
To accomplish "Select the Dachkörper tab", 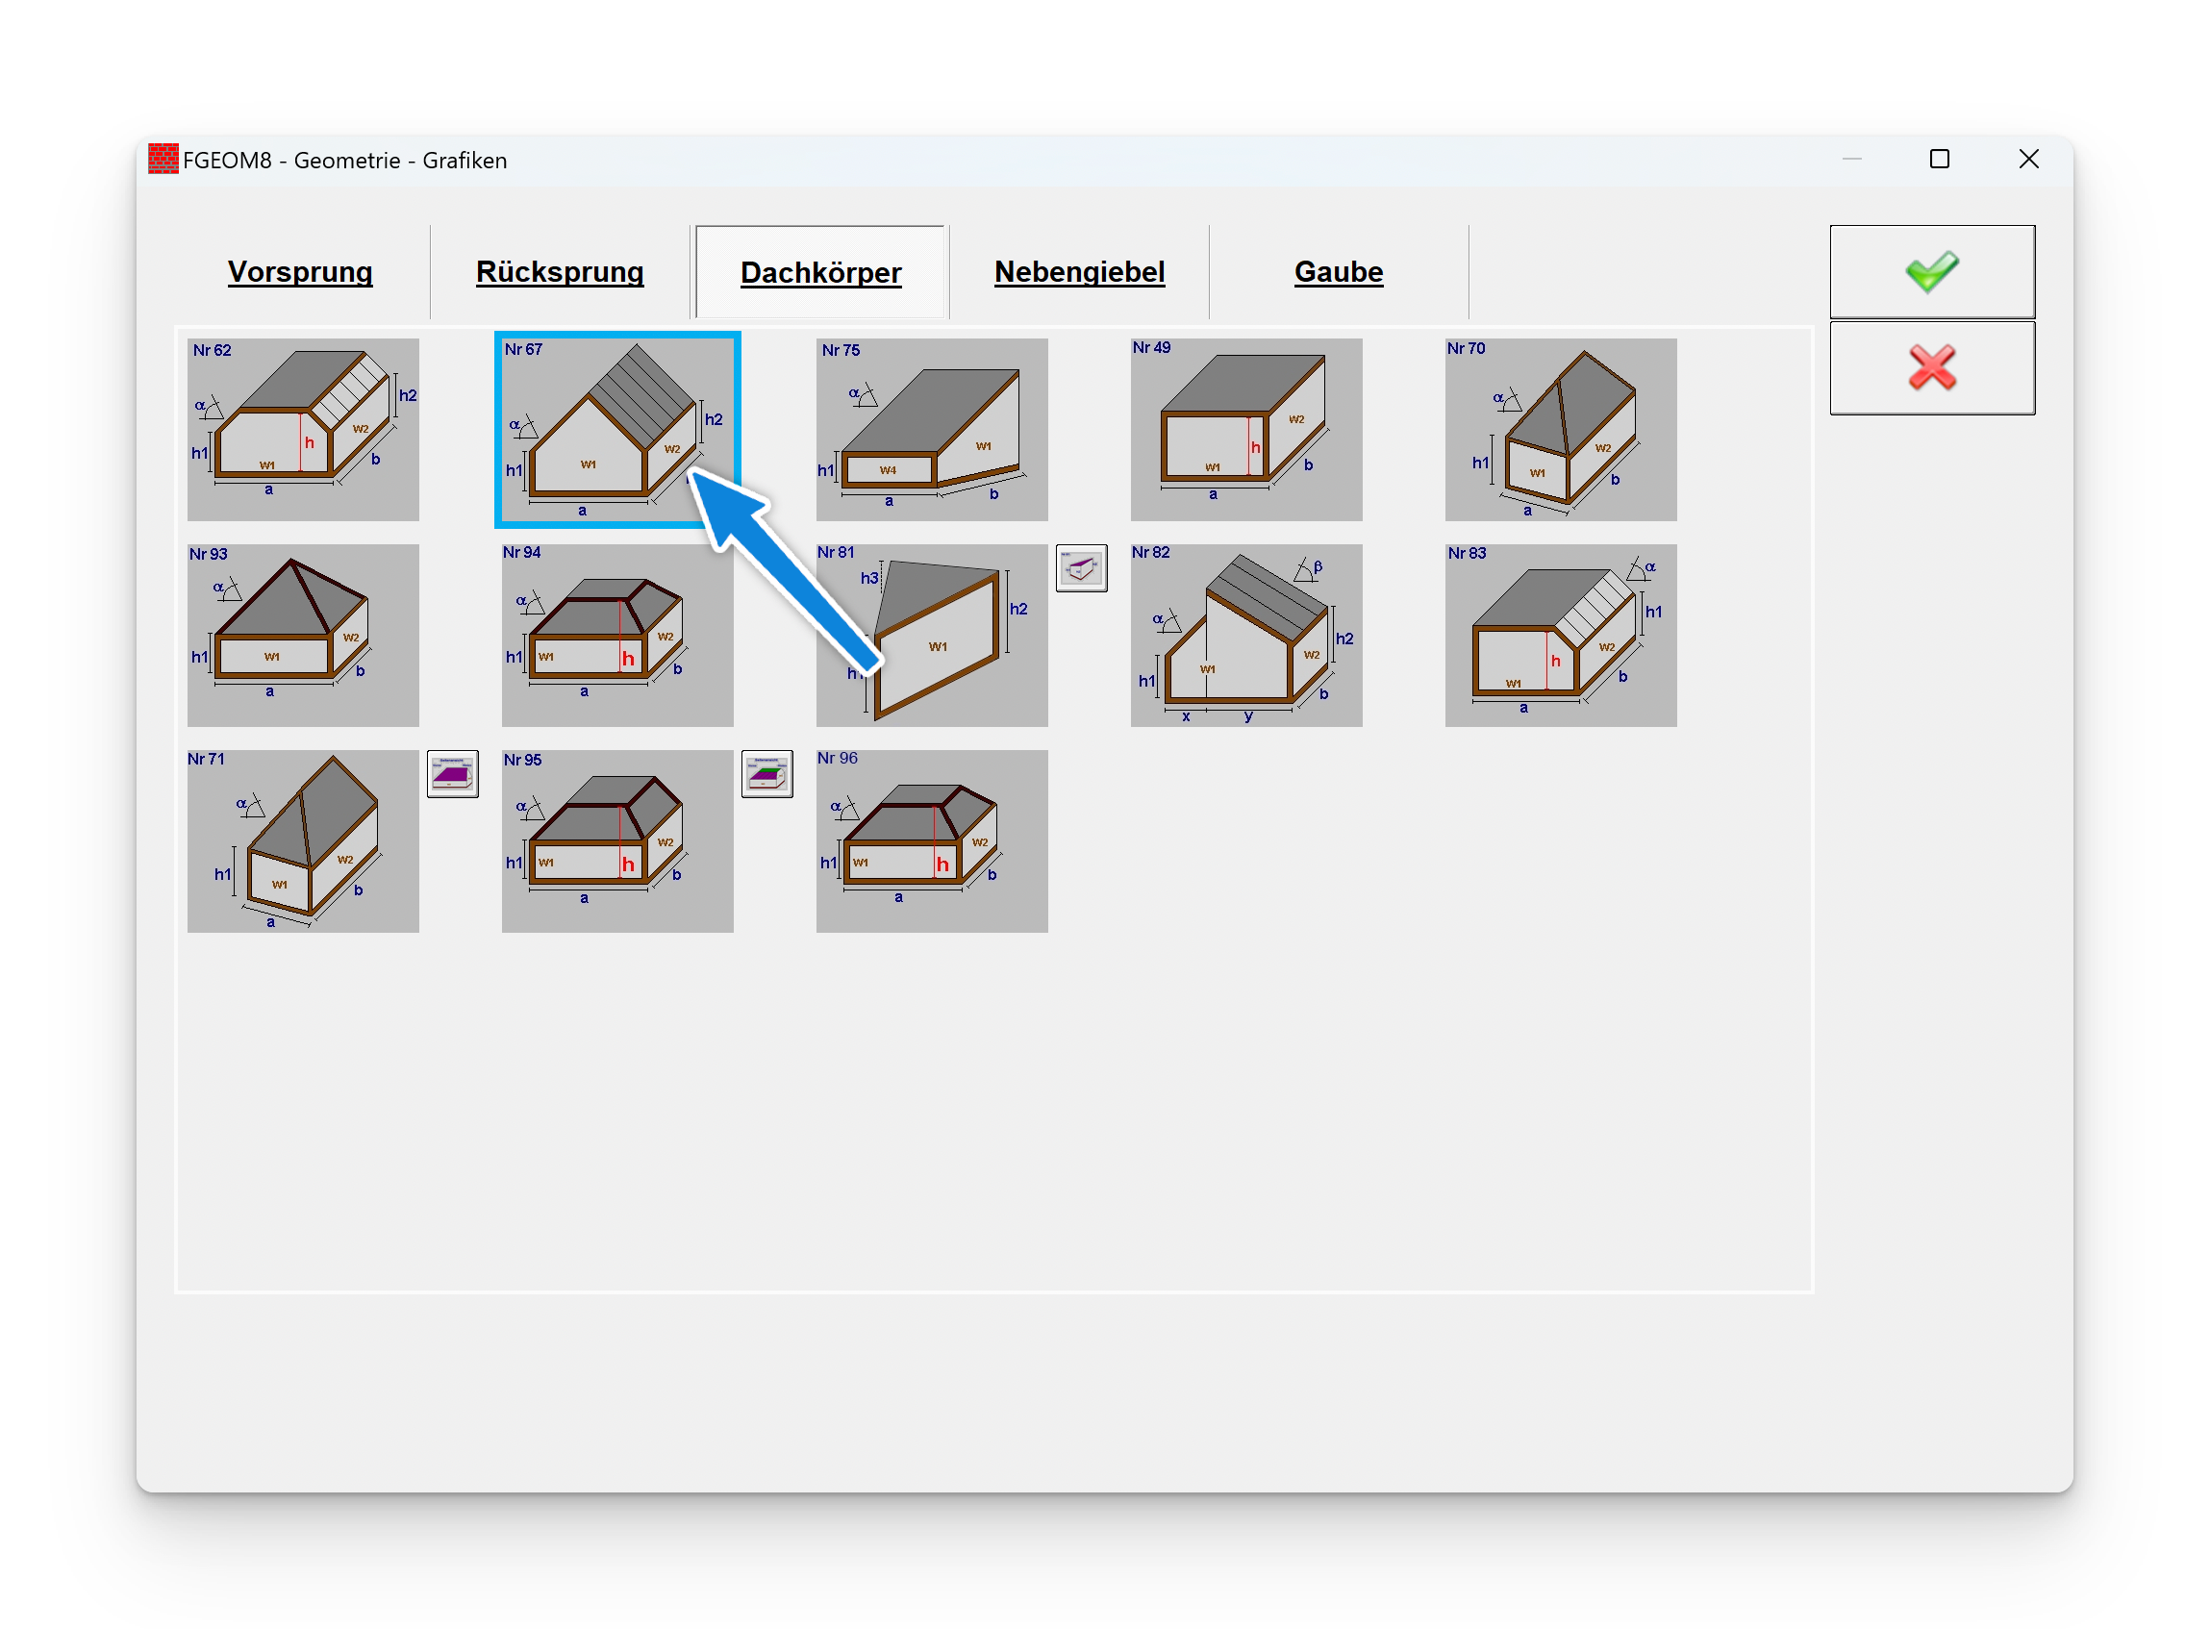I will tap(820, 273).
